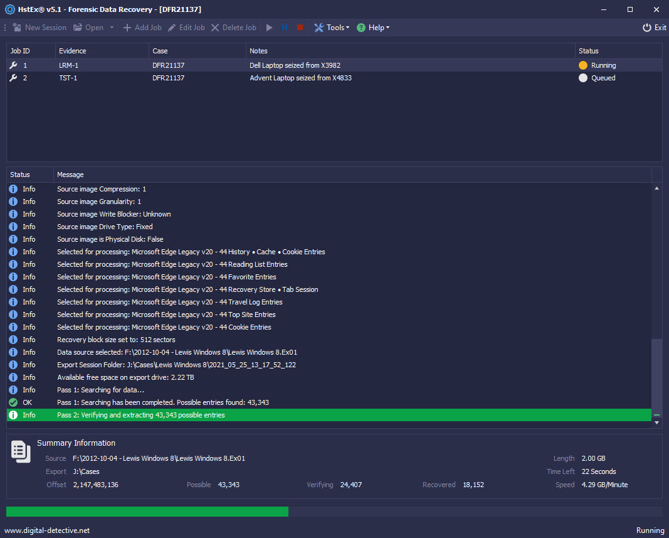Open the Help menu
Screen dimensions: 669x538
(373, 28)
